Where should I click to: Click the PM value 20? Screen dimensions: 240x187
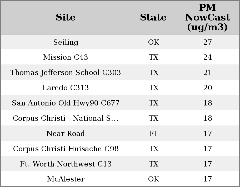coord(207,88)
